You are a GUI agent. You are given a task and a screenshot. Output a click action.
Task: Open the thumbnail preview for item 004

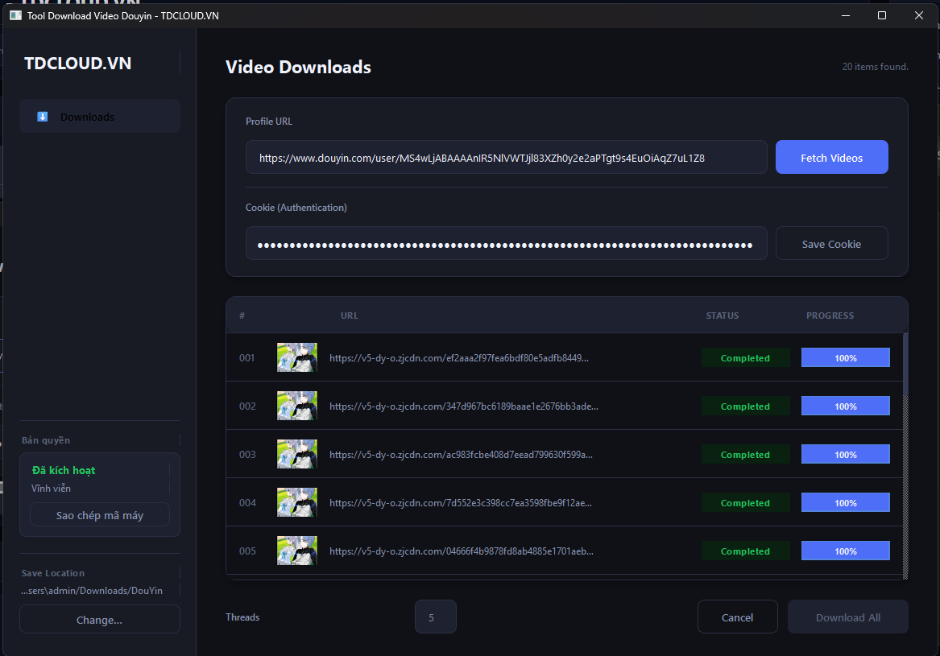click(x=296, y=502)
